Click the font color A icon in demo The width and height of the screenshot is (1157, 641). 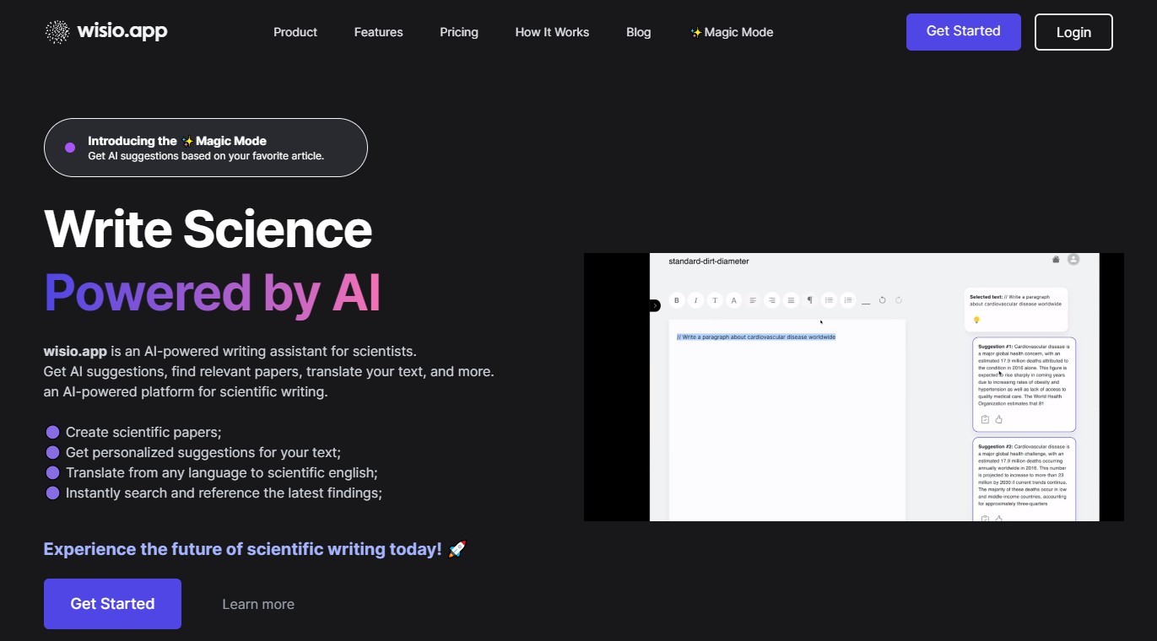(733, 300)
